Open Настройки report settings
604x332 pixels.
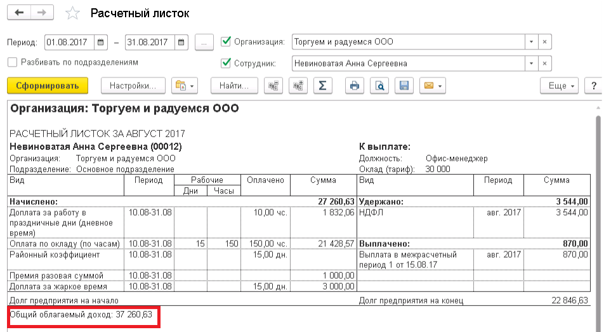tap(133, 86)
